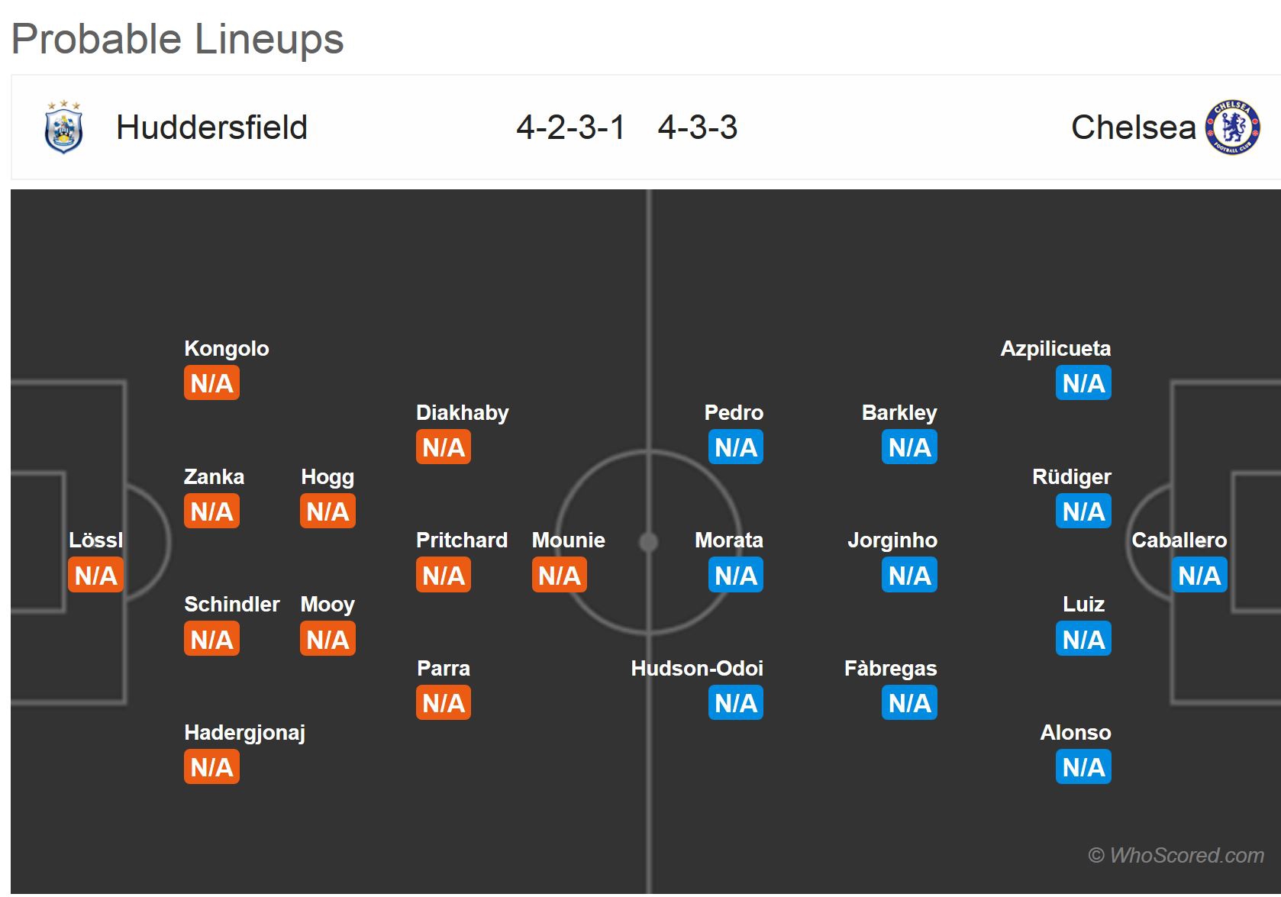Viewport: 1281px width, 897px height.
Task: Click the WhoScored.com watermark
Action: [1176, 856]
